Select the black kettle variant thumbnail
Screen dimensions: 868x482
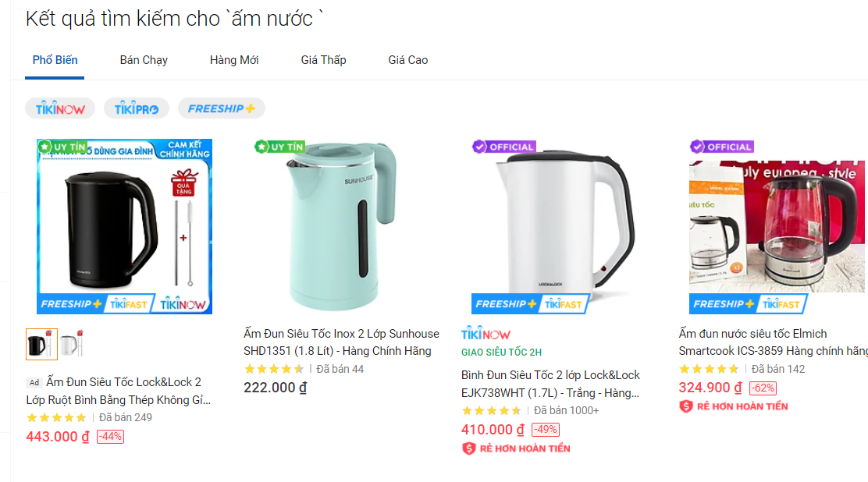tap(41, 344)
